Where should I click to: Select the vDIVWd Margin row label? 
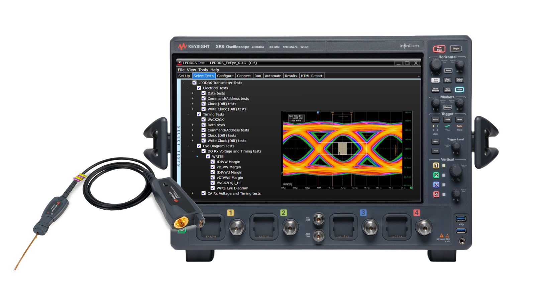click(230, 178)
